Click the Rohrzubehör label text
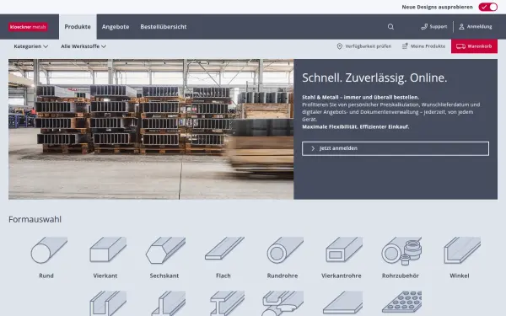Viewport: 506px width, 316px height. click(401, 276)
